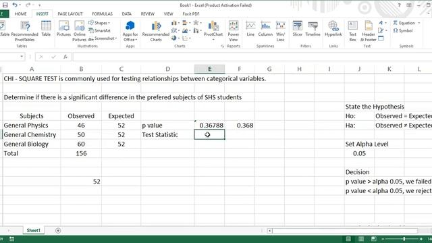Insert a Table from the Tables group

point(46,28)
